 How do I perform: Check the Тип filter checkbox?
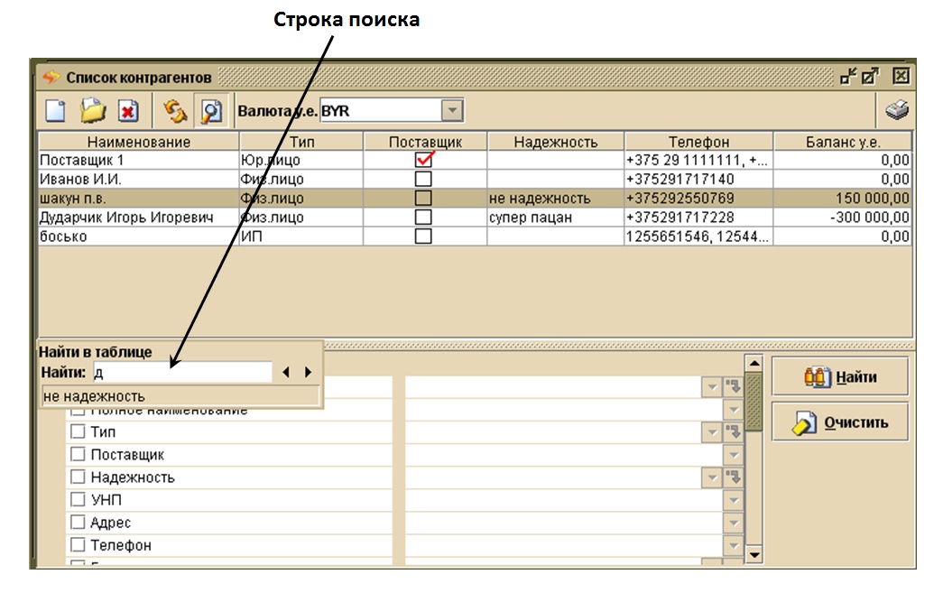coord(78,432)
